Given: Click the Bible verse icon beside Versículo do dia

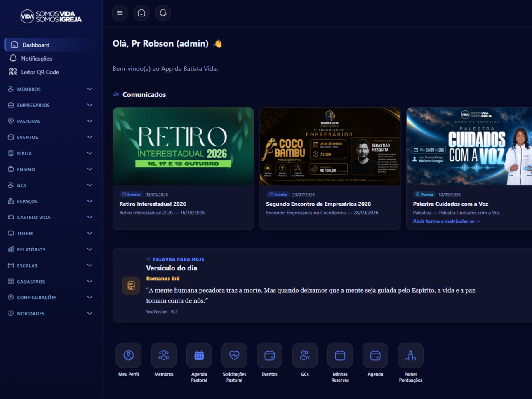Looking at the screenshot, I should tap(131, 285).
